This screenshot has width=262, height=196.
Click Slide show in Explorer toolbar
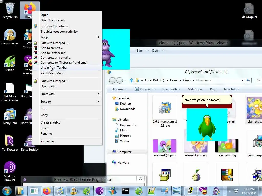195,89
